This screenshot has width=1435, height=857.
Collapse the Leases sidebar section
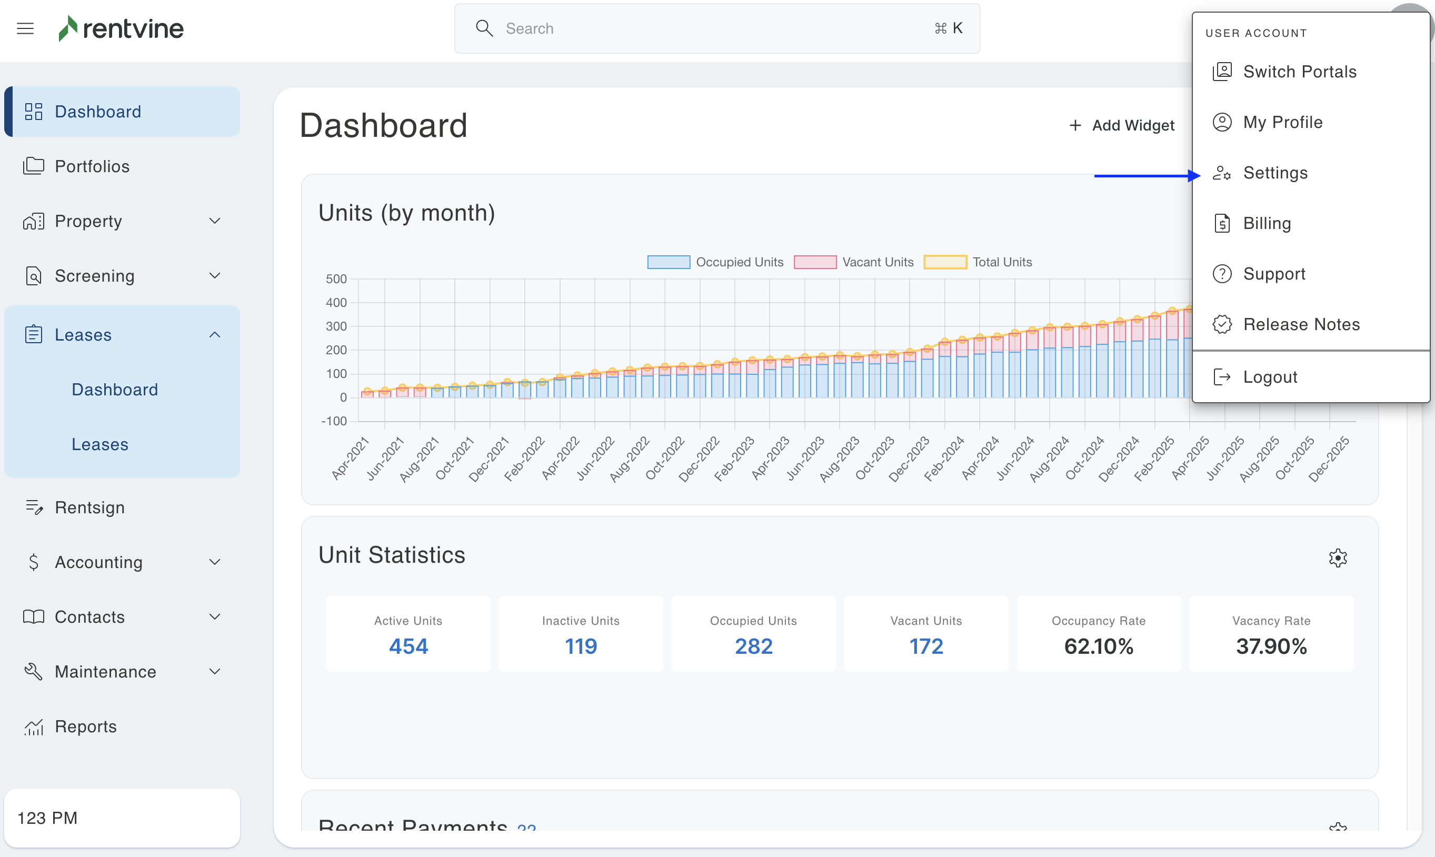point(214,335)
